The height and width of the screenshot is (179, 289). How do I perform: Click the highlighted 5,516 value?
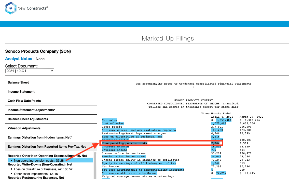coord(215,137)
